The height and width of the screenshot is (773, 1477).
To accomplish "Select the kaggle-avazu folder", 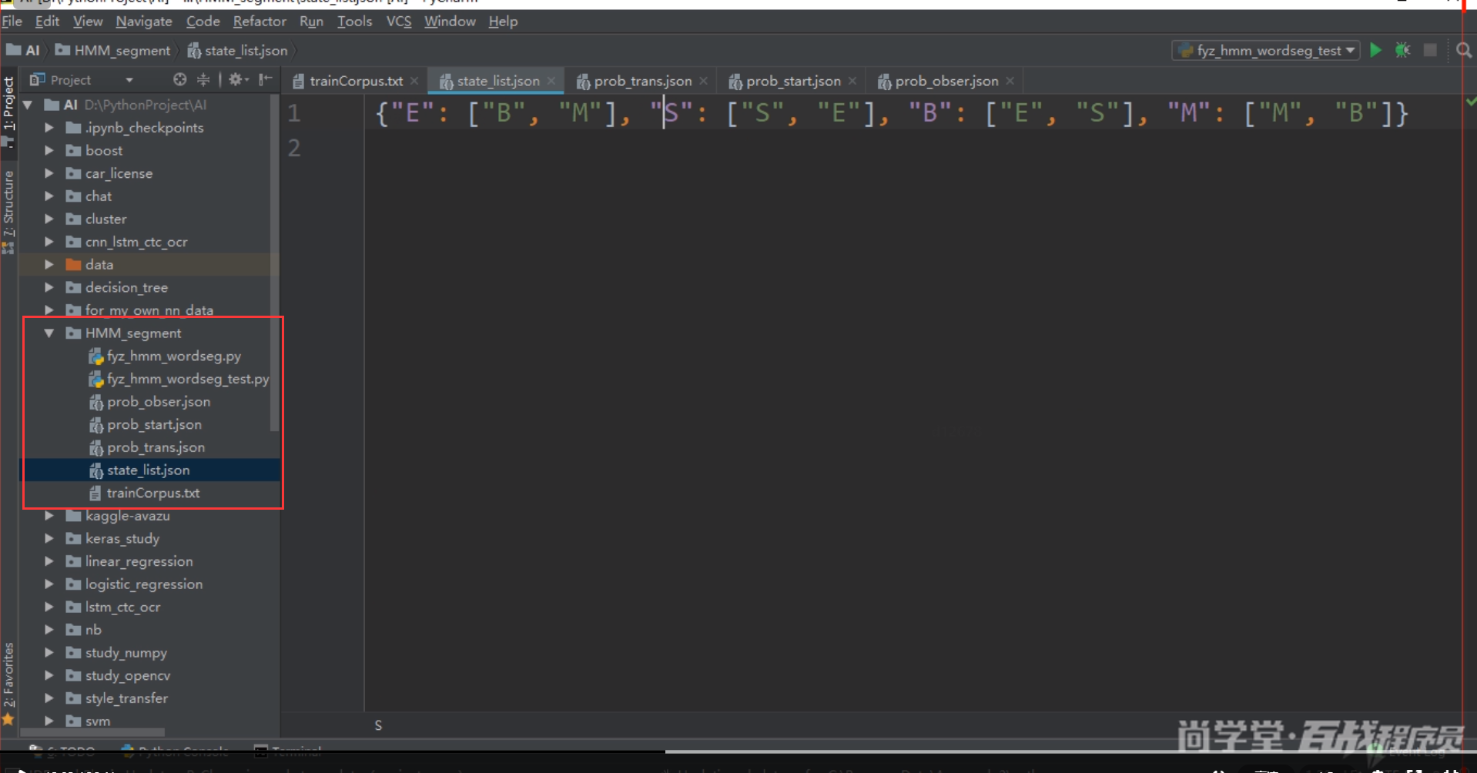I will coord(118,516).
